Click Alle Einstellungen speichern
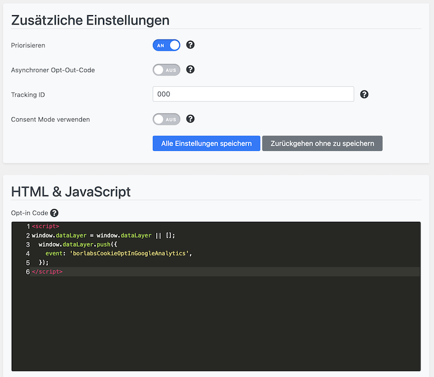Screen dimensions: 434x377 (x=206, y=143)
